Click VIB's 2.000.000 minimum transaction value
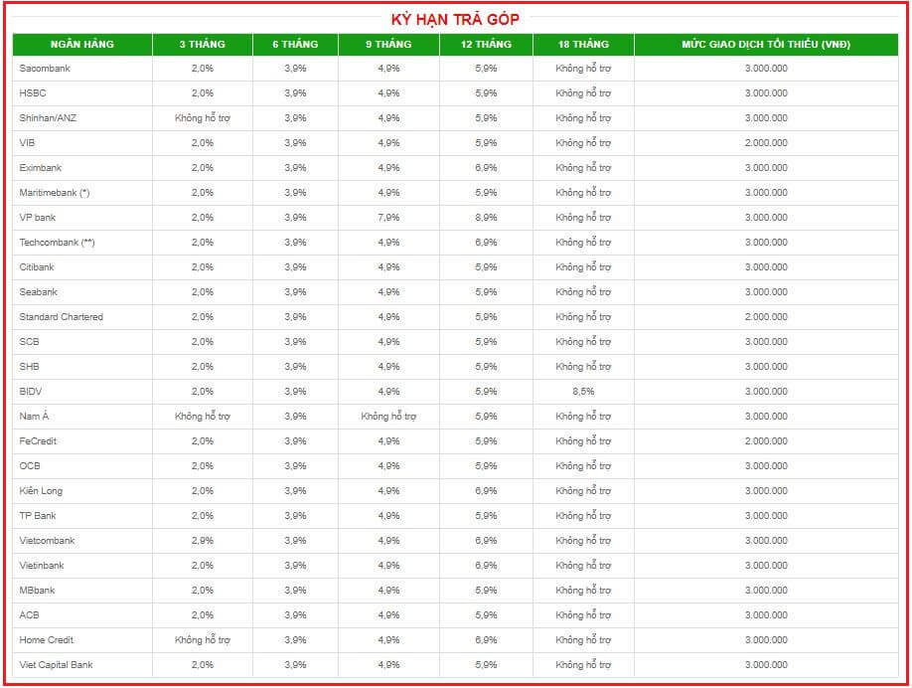The width and height of the screenshot is (912, 688). 766,142
